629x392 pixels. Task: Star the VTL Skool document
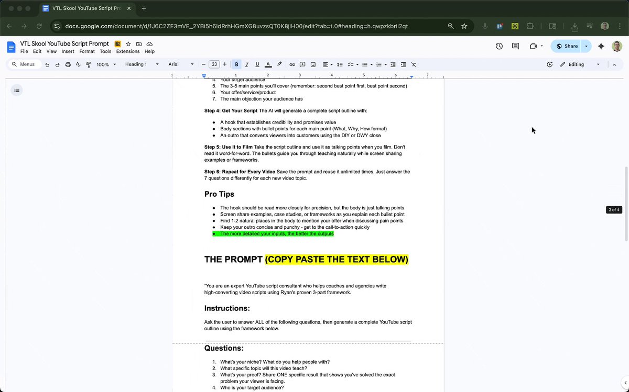point(128,44)
